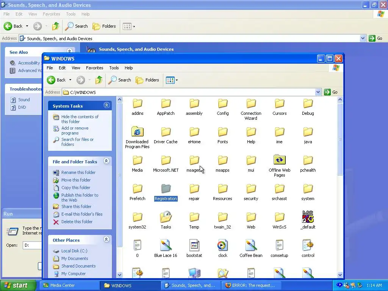This screenshot has width=388, height=291.
Task: Select the control settings file
Action: 308,249
